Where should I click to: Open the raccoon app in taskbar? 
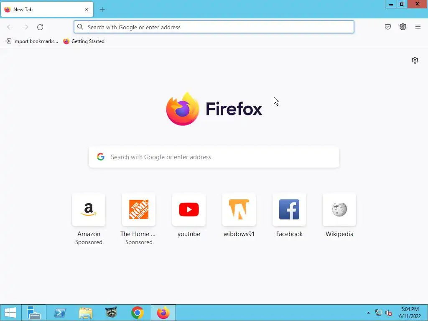(111, 313)
